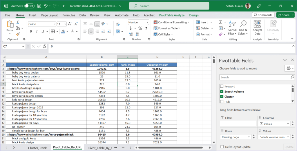
Task: Click the Undo arrow icon
Action: pyautogui.click(x=46, y=6)
